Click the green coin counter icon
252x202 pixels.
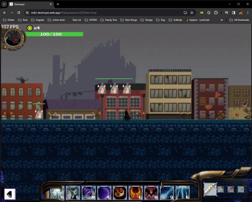[30, 28]
